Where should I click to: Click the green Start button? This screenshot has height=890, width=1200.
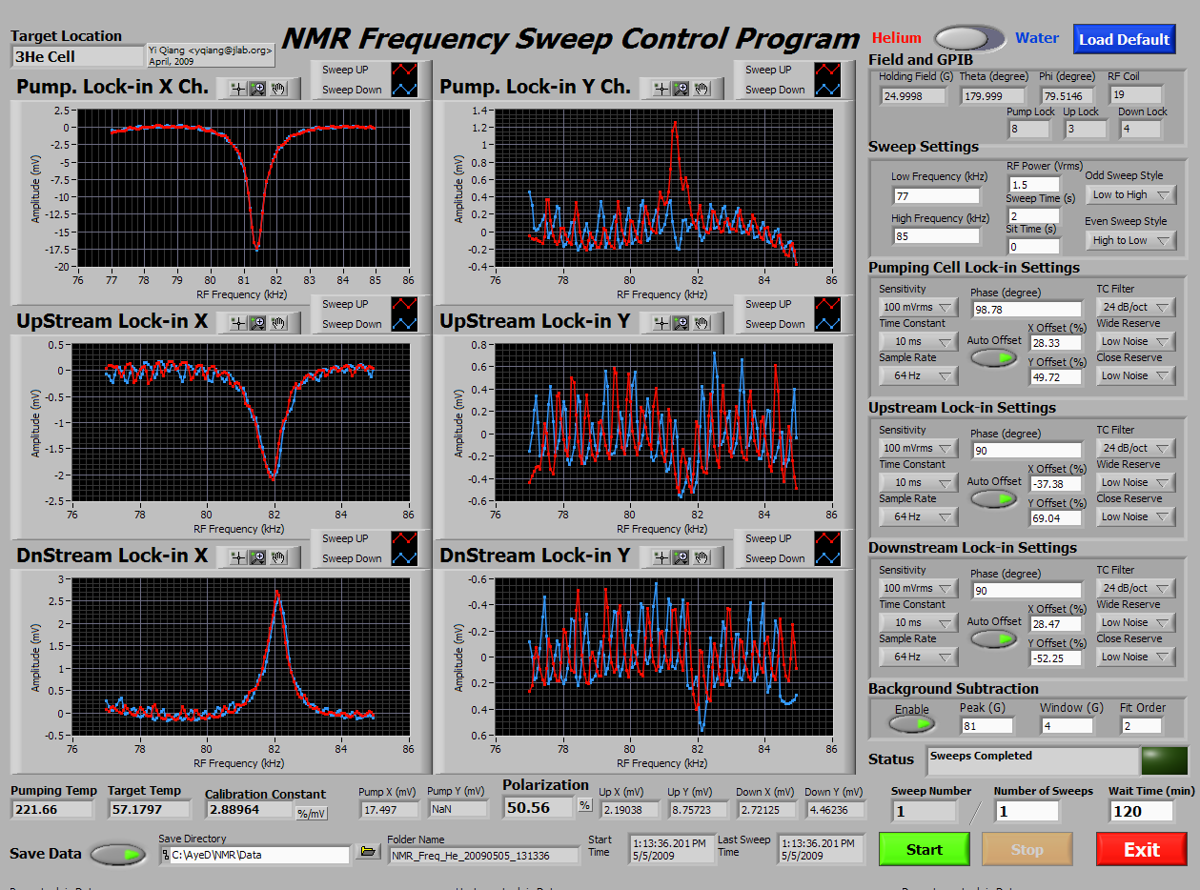coord(924,849)
